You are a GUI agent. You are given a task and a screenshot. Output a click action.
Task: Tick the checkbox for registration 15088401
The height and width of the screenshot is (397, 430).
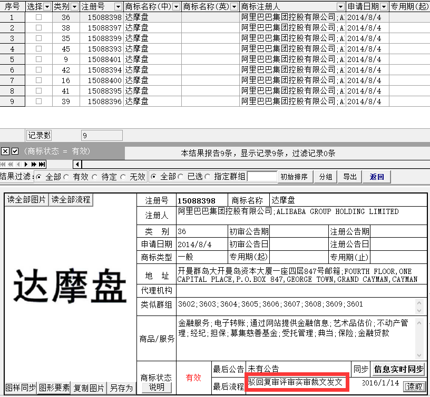(38, 59)
